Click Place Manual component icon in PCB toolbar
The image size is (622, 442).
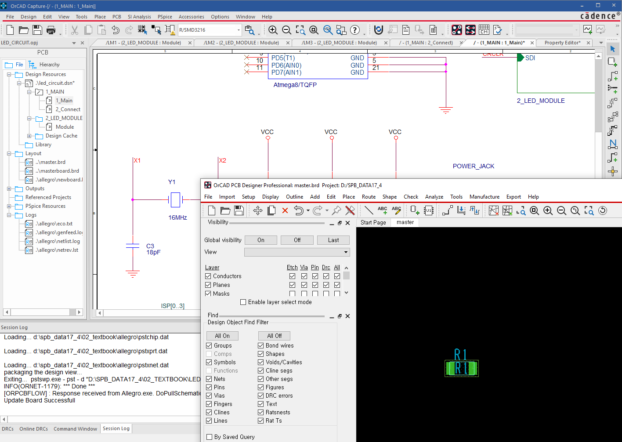tap(415, 210)
